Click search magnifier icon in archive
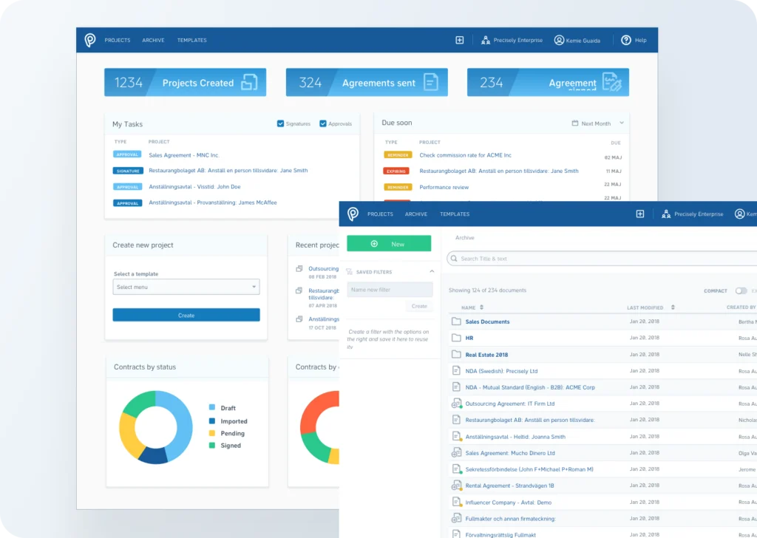757x538 pixels. 454,259
